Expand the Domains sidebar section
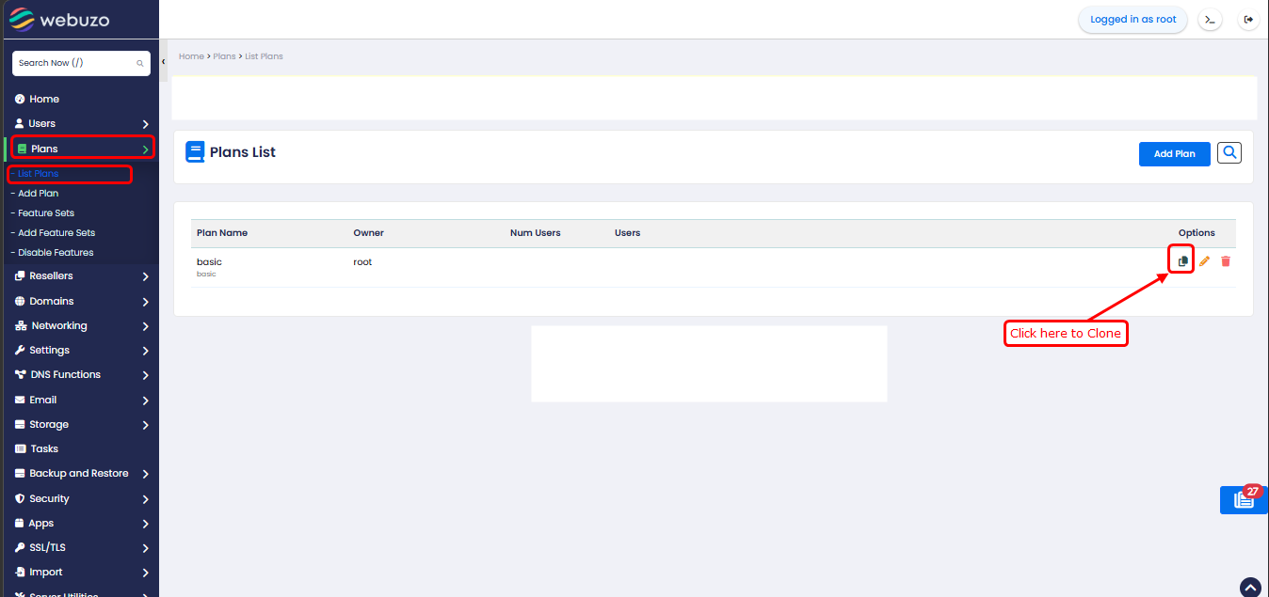The width and height of the screenshot is (1269, 597). [x=80, y=301]
